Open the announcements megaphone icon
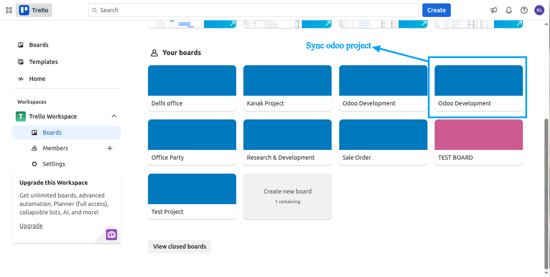550x277 pixels. pos(494,10)
